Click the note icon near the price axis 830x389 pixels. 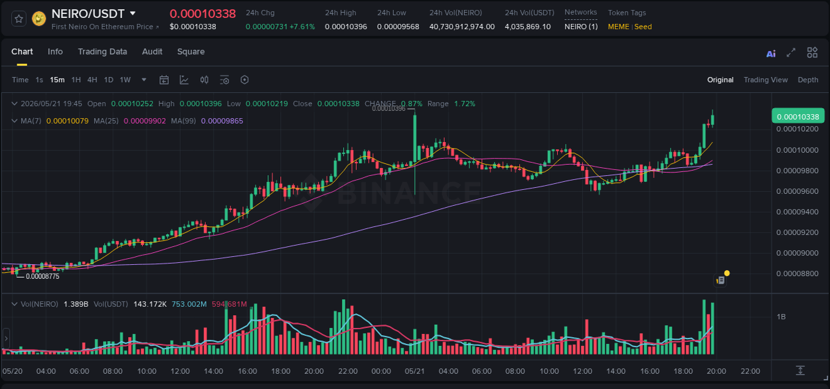point(720,280)
